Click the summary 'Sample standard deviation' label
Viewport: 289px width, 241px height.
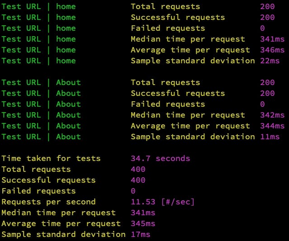tap(64, 235)
